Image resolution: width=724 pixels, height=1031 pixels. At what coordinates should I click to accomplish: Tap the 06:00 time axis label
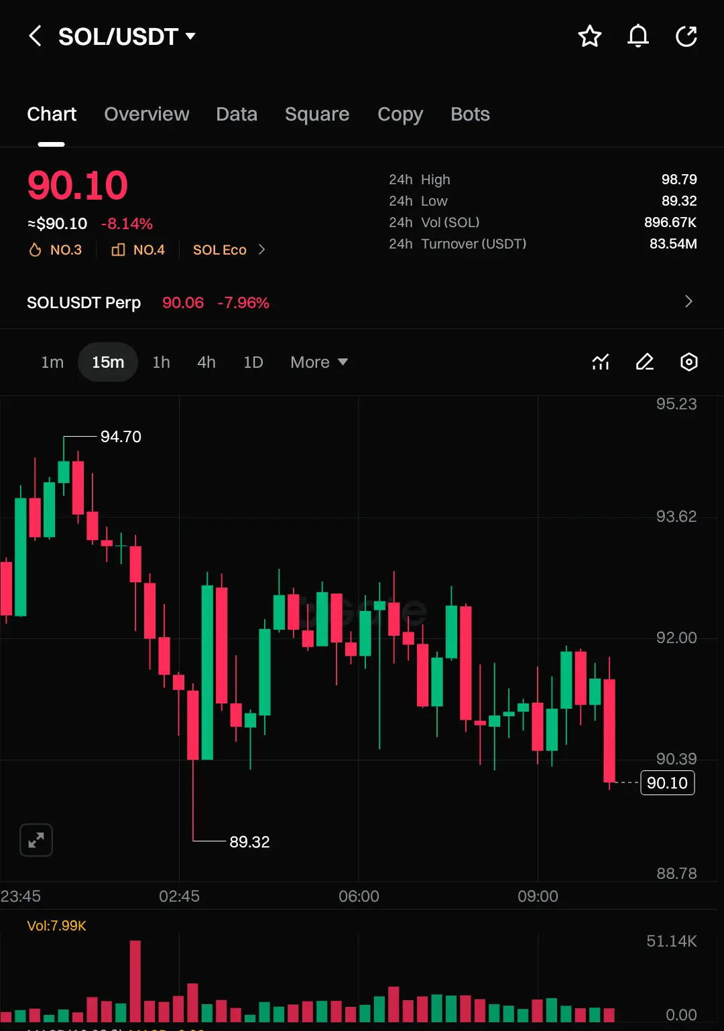coord(359,896)
